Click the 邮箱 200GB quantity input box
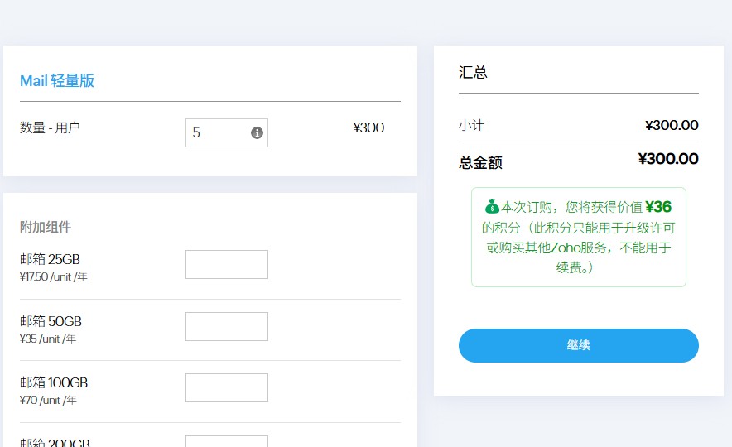This screenshot has width=732, height=447. pos(226,441)
